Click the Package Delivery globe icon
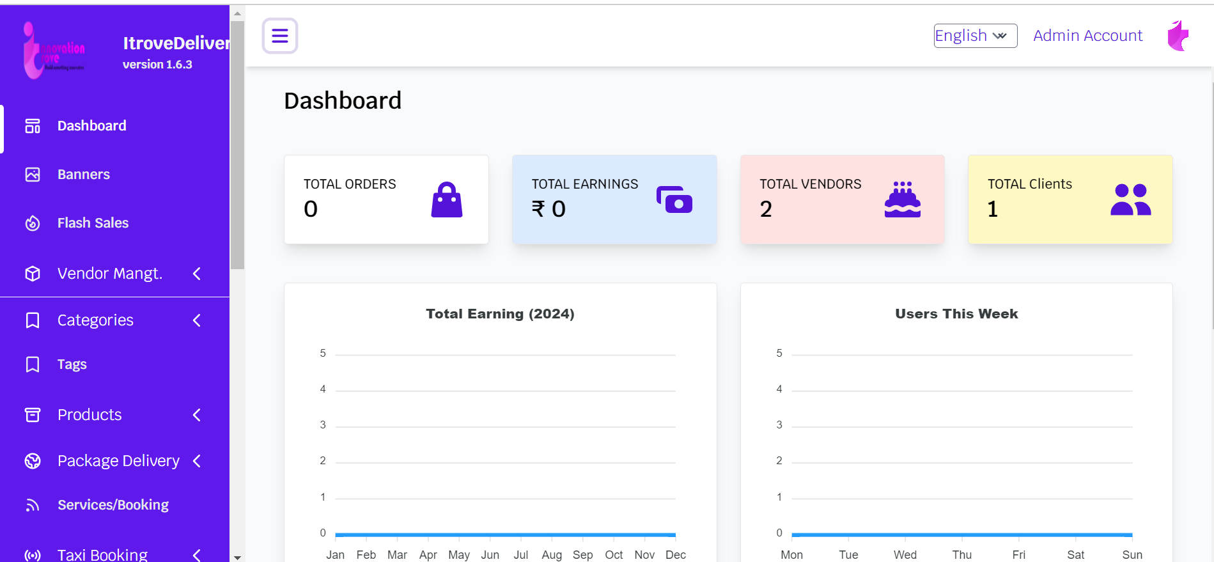The width and height of the screenshot is (1214, 562). click(x=33, y=461)
